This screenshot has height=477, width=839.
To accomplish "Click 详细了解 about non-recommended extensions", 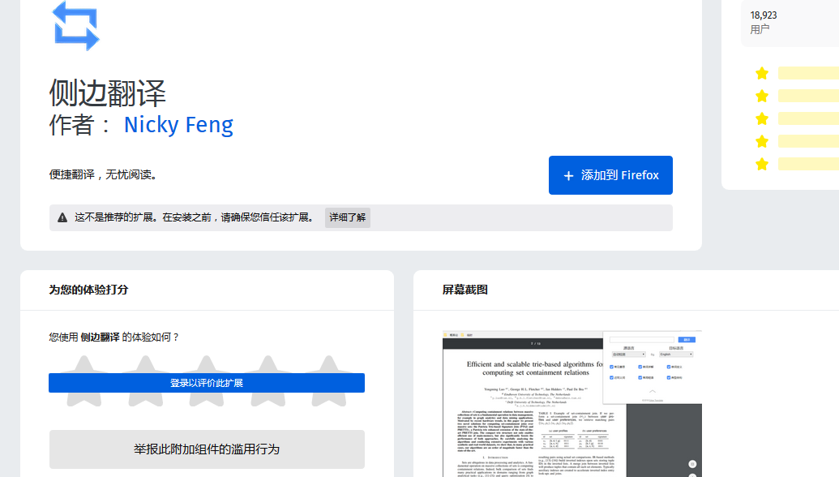I will [x=347, y=217].
